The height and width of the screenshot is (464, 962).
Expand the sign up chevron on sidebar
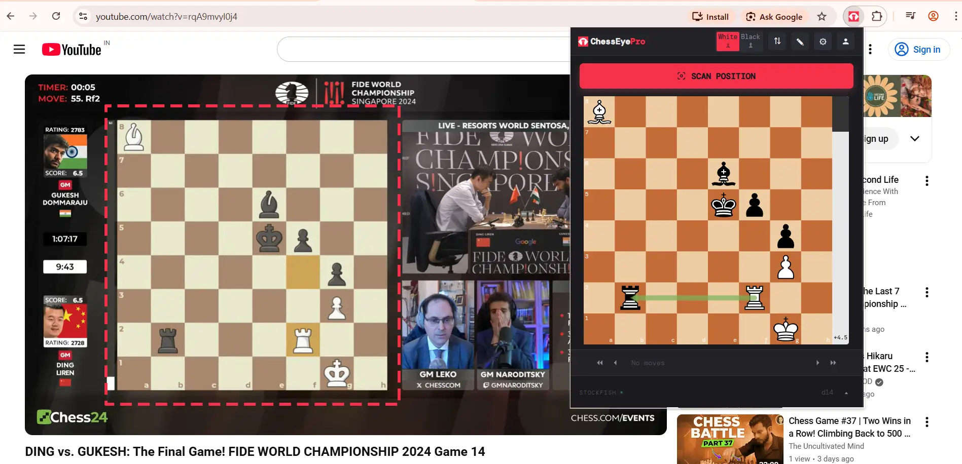(914, 139)
